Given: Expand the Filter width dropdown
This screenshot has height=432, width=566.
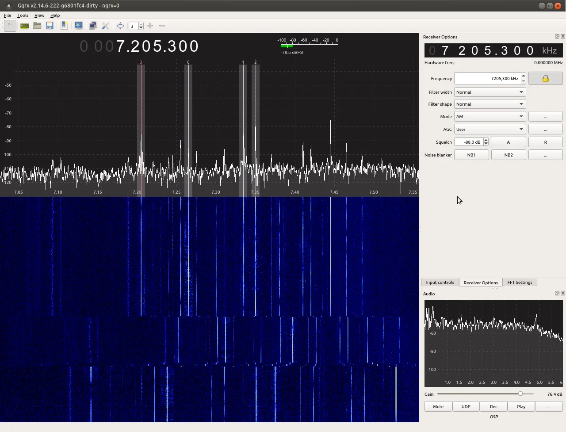Looking at the screenshot, I should coord(490,92).
